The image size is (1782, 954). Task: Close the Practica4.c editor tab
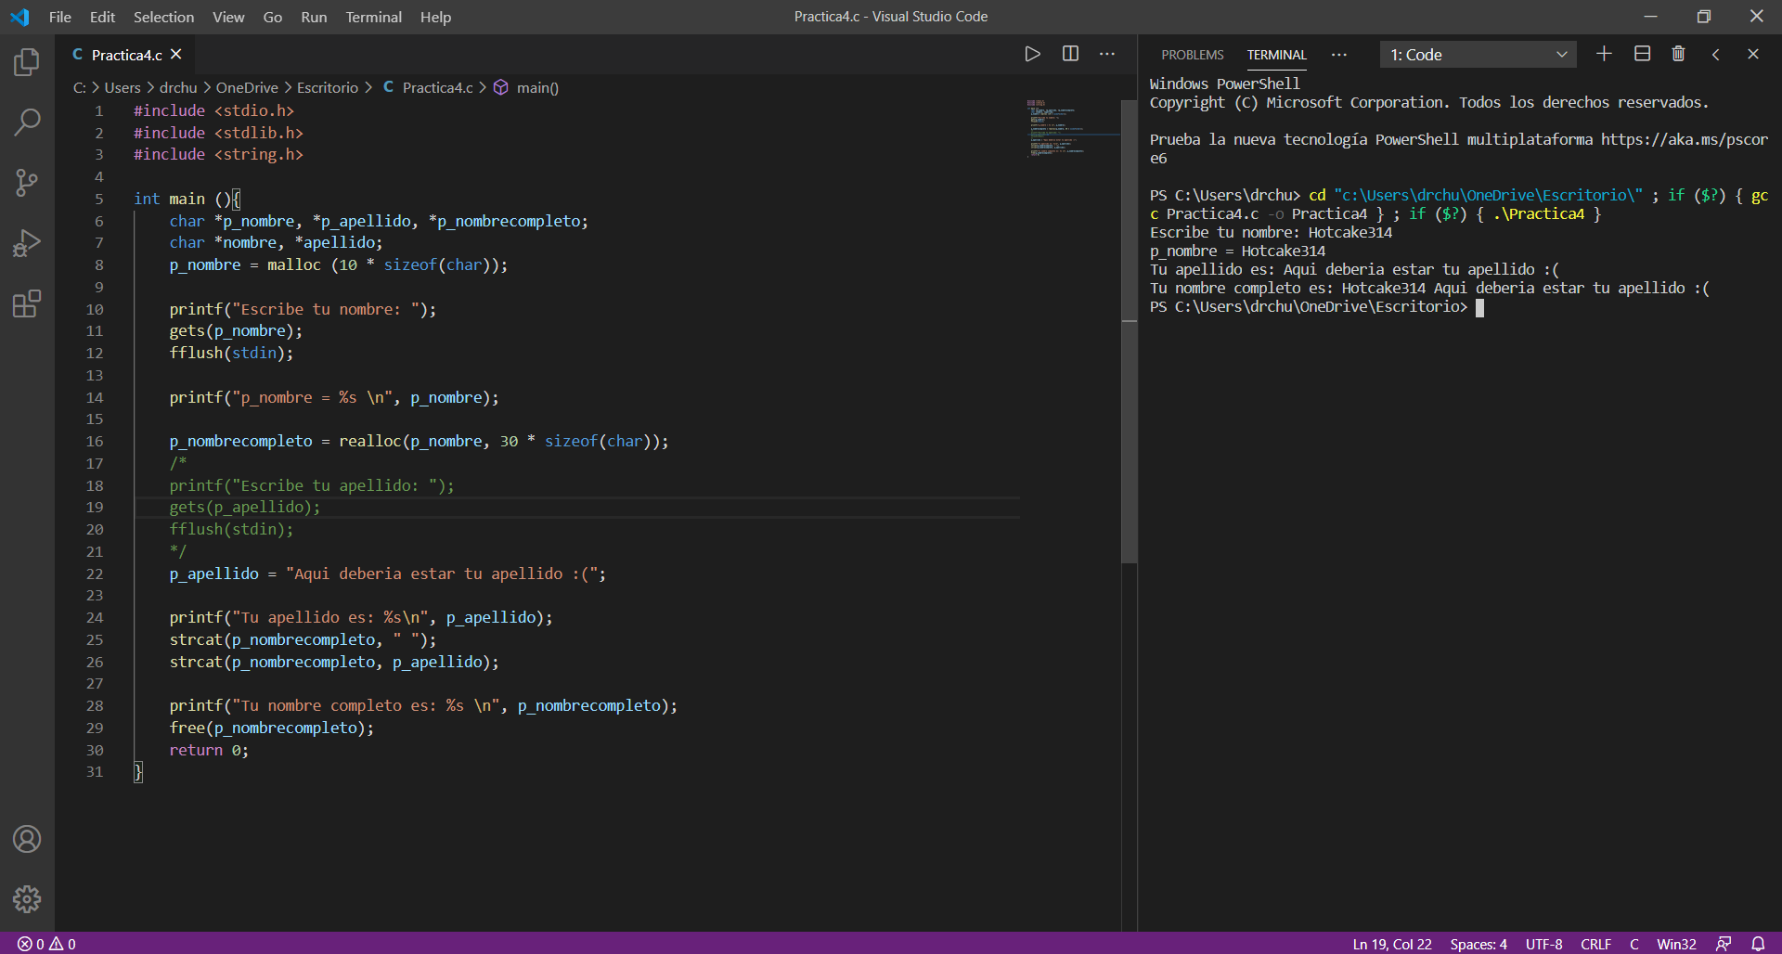pos(176,55)
